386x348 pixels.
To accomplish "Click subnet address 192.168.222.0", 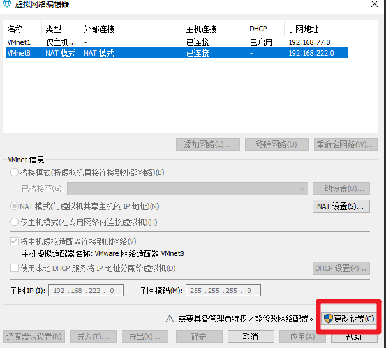I will click(x=311, y=53).
